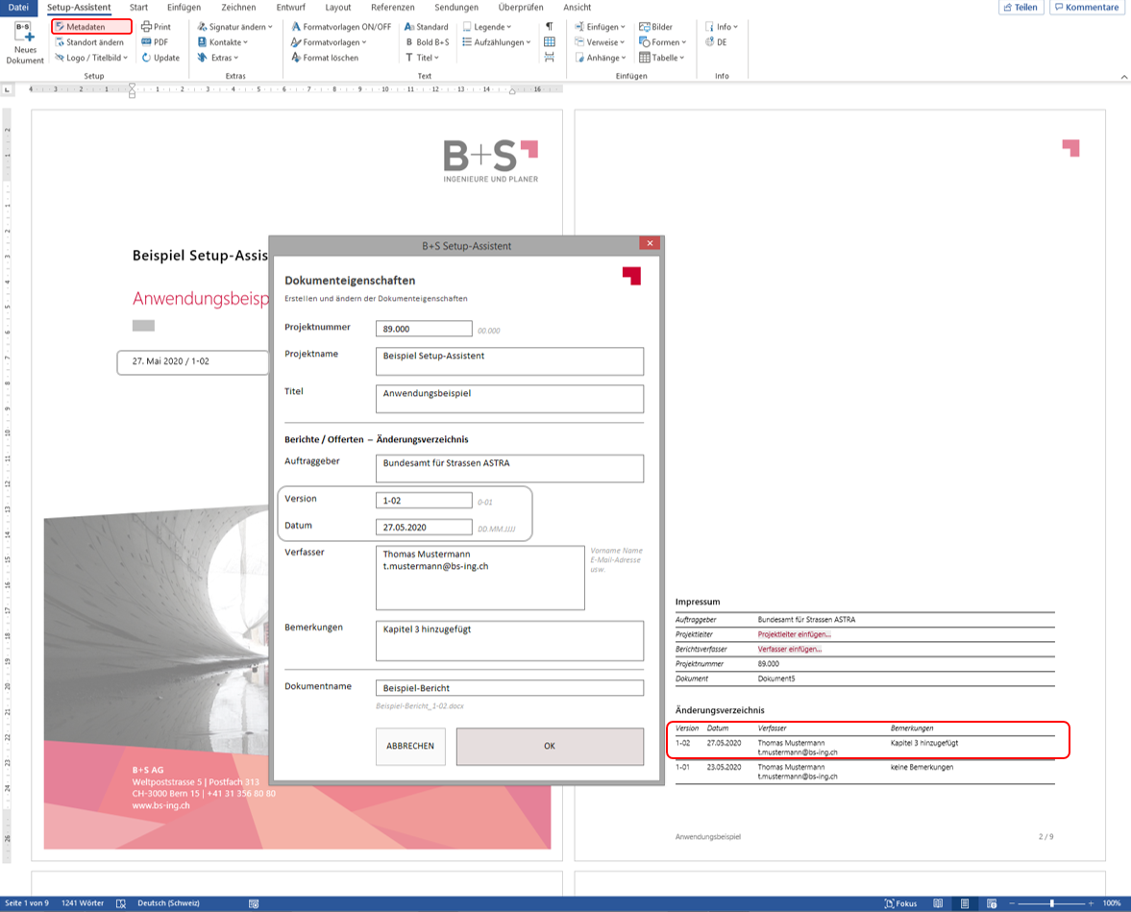Create a new document with Neues Dokument
The width and height of the screenshot is (1131, 912).
(x=25, y=42)
